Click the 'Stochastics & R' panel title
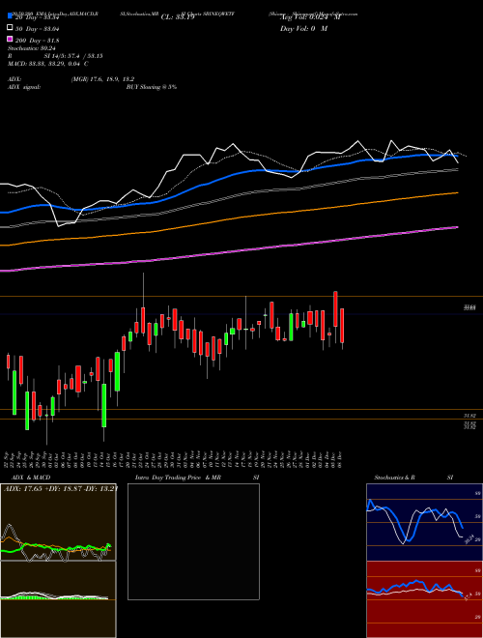This screenshot has height=638, width=483. (x=394, y=478)
